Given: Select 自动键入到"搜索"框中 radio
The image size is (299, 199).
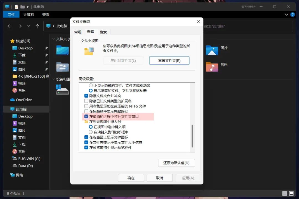Looking at the screenshot, I should click(x=91, y=132).
